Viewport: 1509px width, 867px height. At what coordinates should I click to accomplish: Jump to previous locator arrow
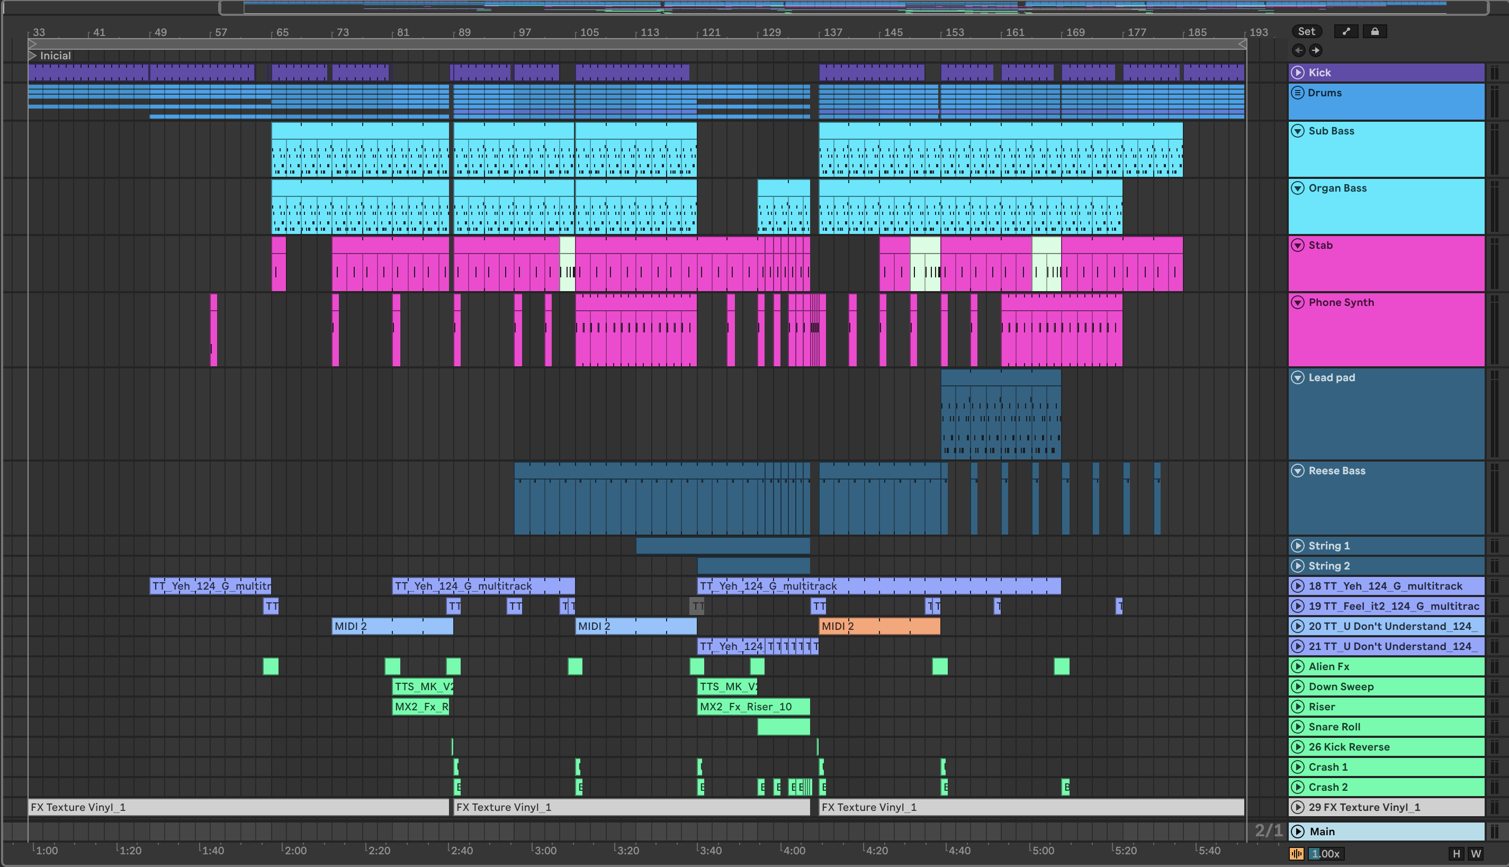pyautogui.click(x=1298, y=51)
